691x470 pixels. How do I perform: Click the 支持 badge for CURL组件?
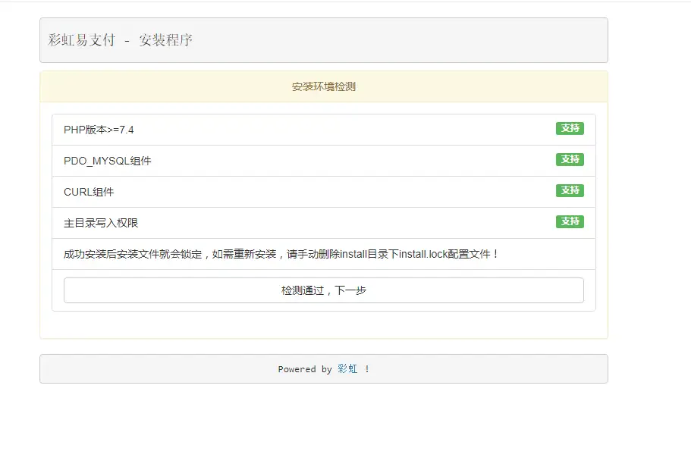point(570,190)
